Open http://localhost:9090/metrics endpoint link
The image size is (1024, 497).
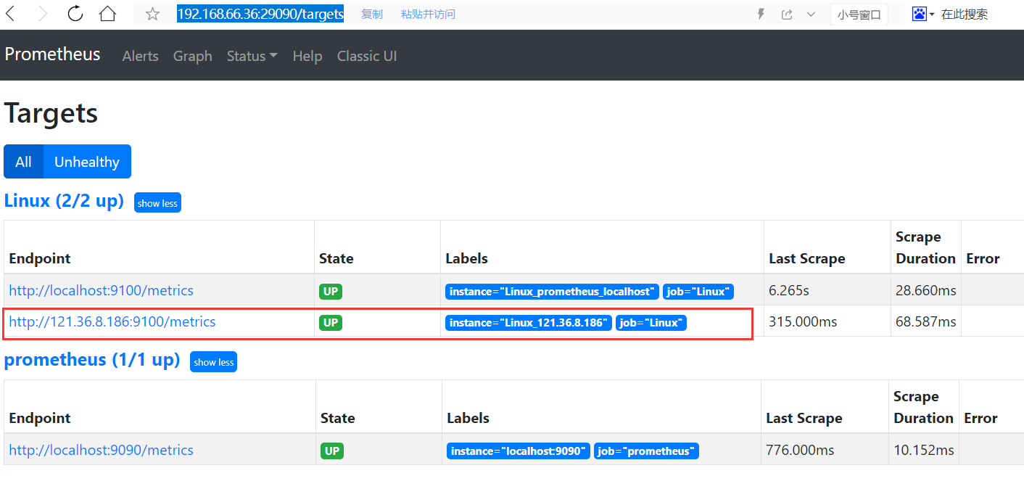point(102,451)
